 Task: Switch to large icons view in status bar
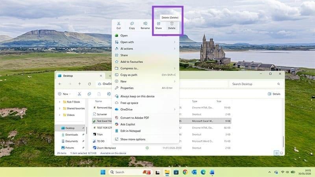coord(282,153)
